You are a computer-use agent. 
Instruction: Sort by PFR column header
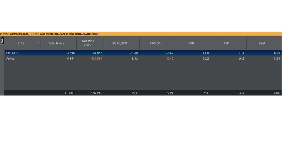[226, 44]
